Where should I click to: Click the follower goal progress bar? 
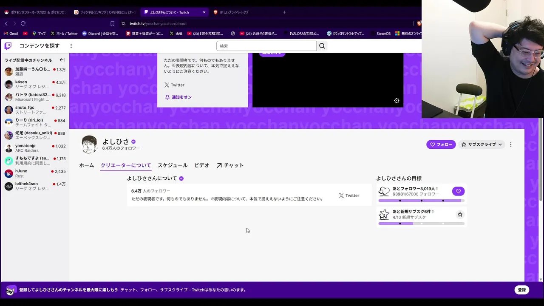(x=421, y=201)
